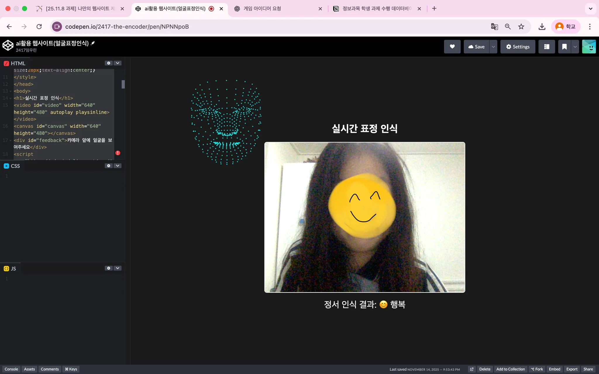The image size is (599, 374).
Task: Click the heart love pen icon
Action: (x=452, y=47)
